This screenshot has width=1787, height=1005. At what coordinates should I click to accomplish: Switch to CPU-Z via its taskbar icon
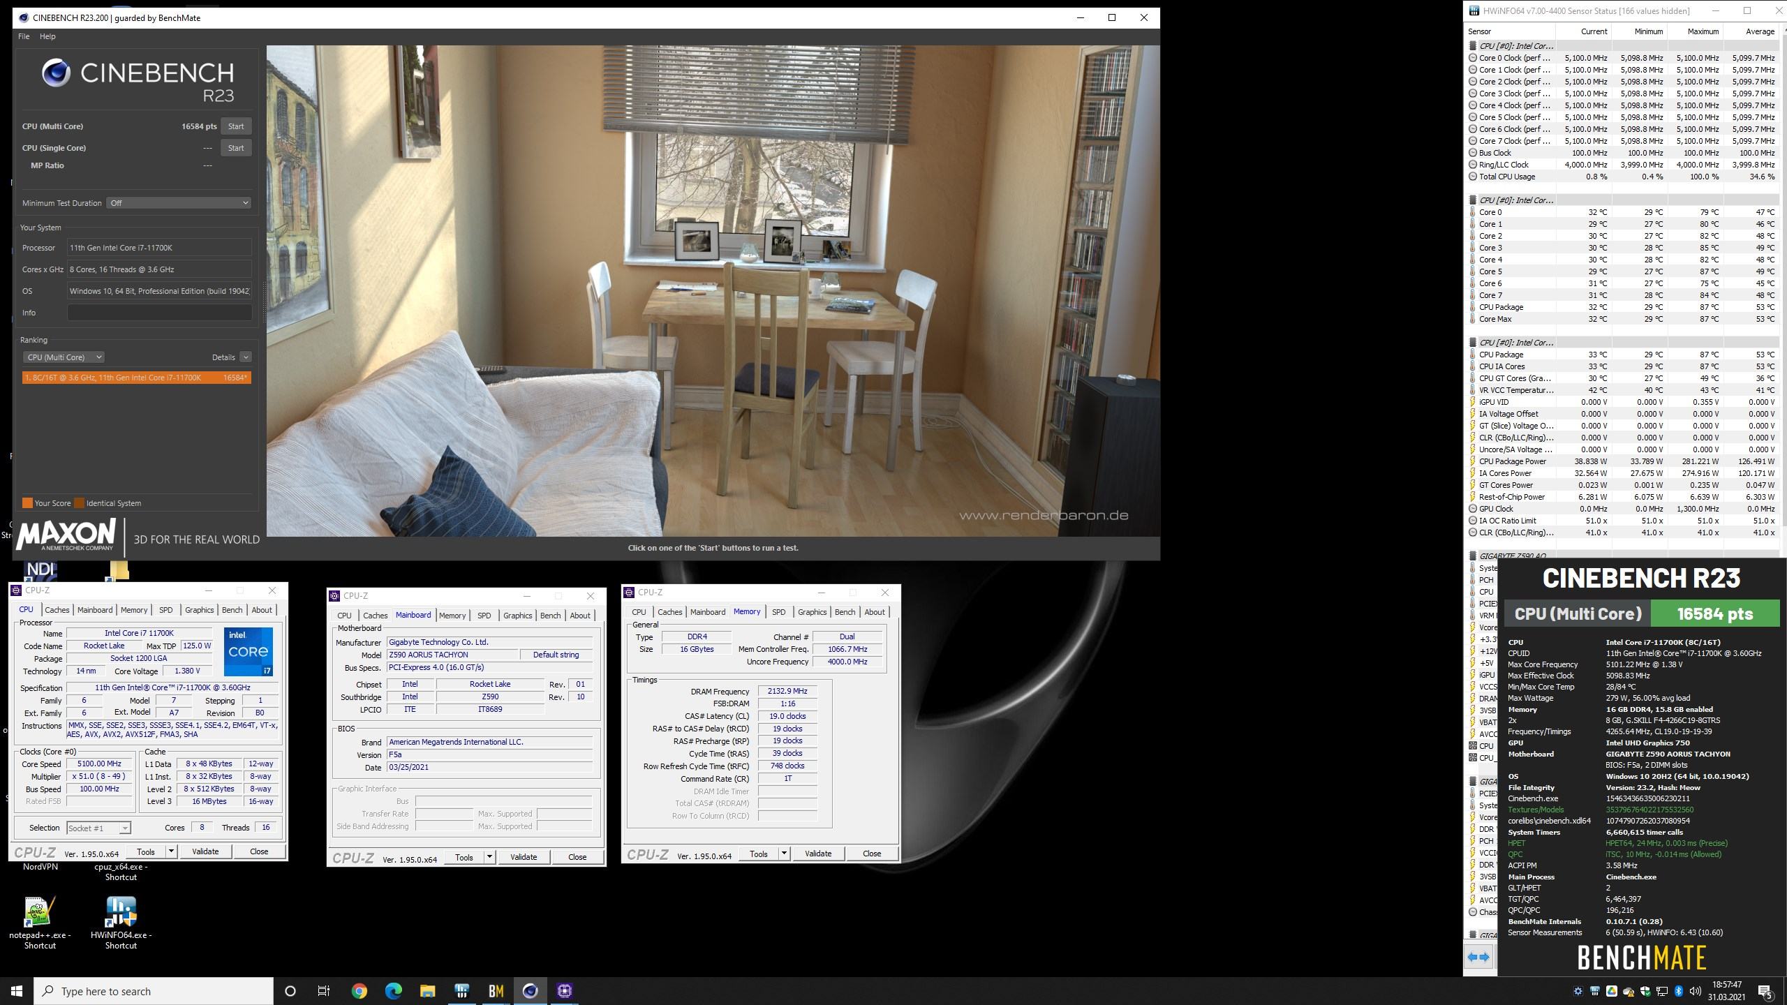[x=564, y=990]
